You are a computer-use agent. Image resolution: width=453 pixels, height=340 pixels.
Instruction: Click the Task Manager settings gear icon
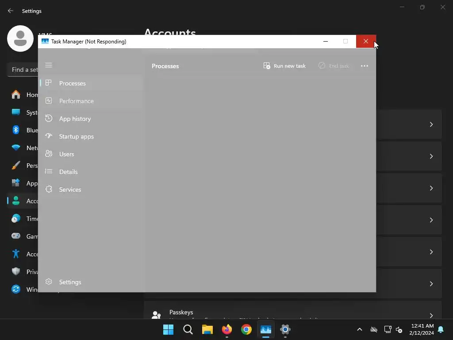pos(49,282)
